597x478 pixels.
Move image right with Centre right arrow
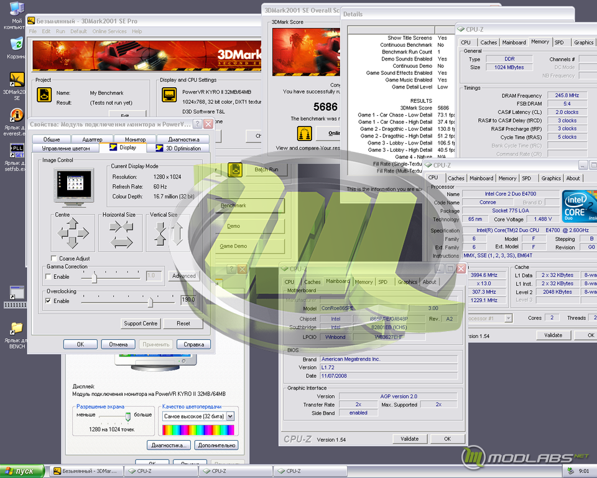tap(83, 232)
